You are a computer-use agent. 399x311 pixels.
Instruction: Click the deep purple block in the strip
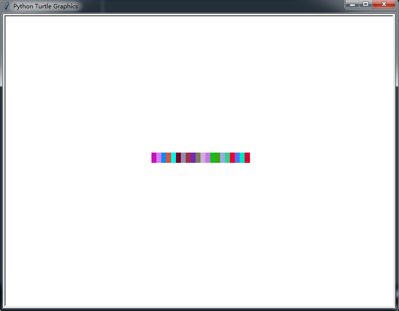[193, 157]
